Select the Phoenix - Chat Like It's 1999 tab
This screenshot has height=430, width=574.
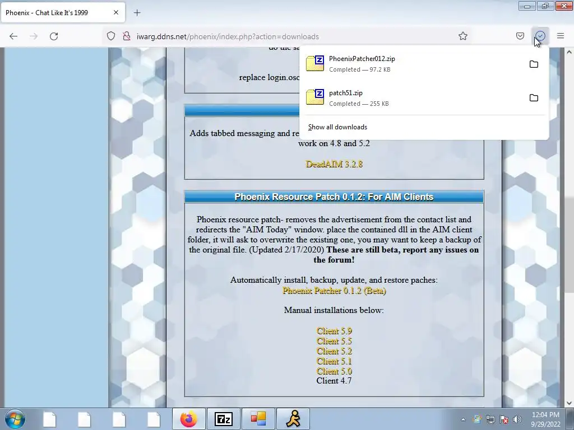click(63, 13)
